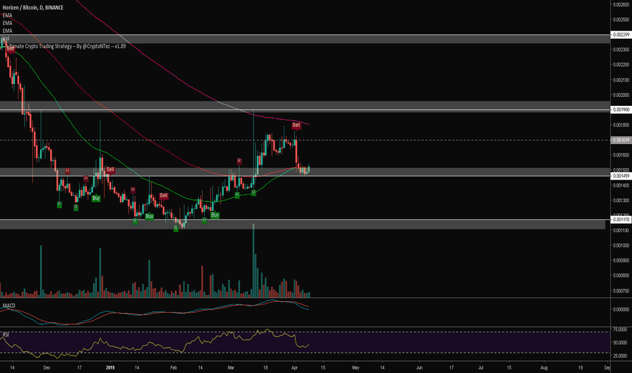The height and width of the screenshot is (373, 632).
Task: Click the 0.000000 value on MACD axis
Action: [x=621, y=310]
